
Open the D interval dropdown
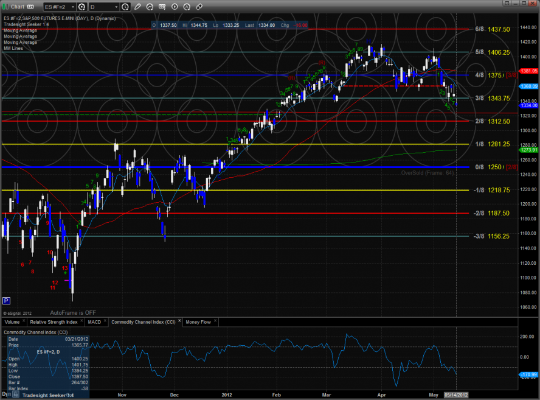click(x=116, y=7)
